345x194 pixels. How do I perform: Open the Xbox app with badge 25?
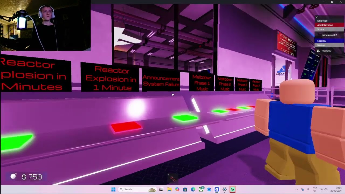[x=201, y=189]
